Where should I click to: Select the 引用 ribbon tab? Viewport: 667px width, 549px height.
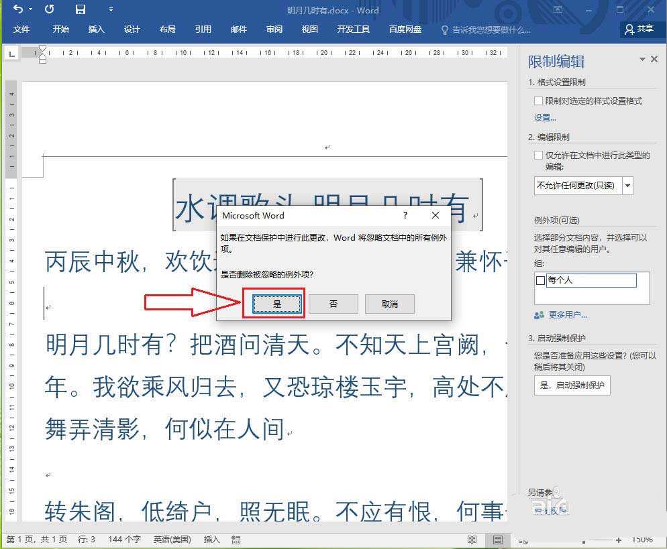point(203,29)
